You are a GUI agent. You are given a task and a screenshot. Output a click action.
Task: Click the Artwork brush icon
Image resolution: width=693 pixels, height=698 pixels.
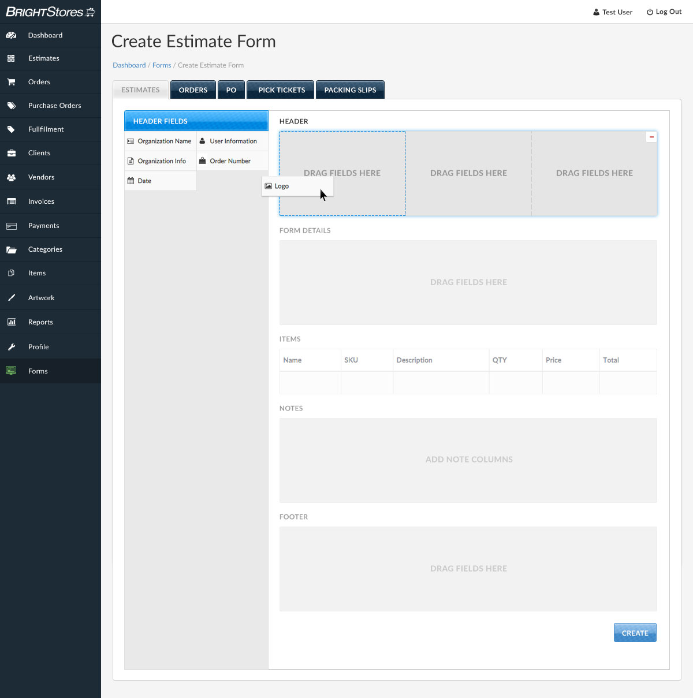coord(11,298)
